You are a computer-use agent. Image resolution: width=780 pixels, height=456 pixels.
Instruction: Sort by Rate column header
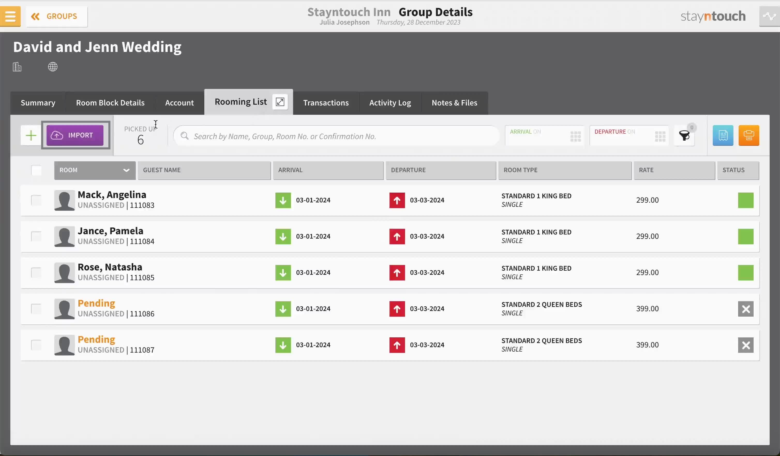[x=674, y=170]
